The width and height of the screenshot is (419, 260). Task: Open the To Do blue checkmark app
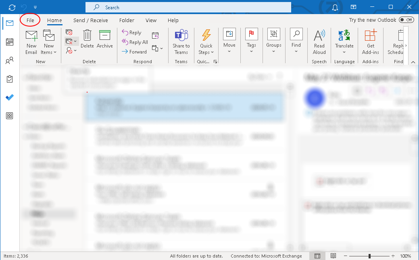pyautogui.click(x=10, y=97)
